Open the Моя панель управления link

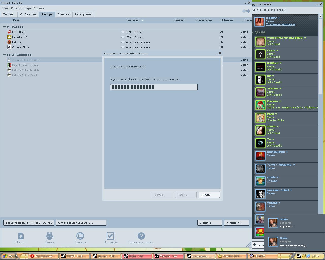(x=280, y=24)
